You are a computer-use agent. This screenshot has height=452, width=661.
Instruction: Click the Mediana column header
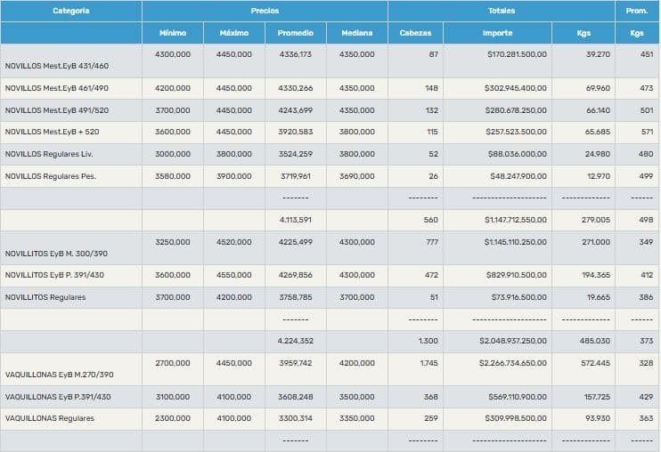point(357,33)
